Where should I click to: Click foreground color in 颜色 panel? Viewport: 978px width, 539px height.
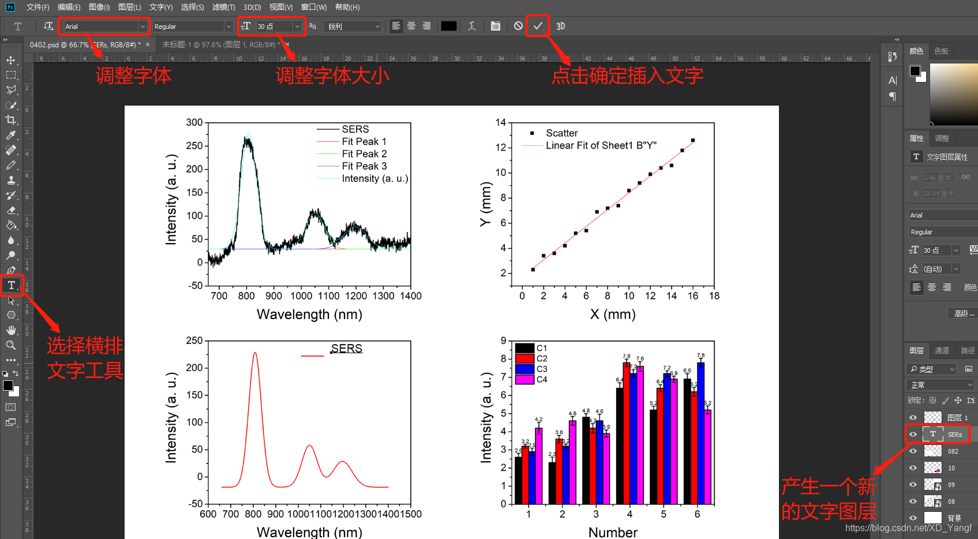915,71
